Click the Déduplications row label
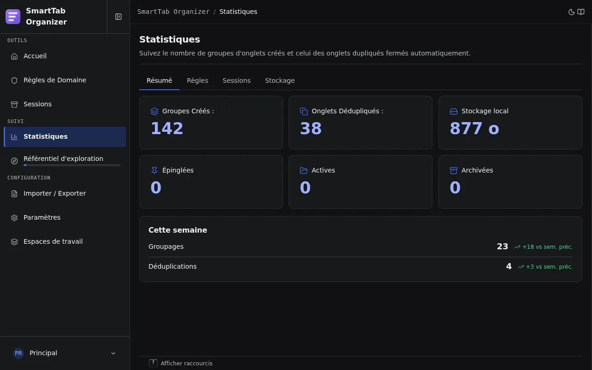Screen dimensions: 592x370 click(173, 267)
